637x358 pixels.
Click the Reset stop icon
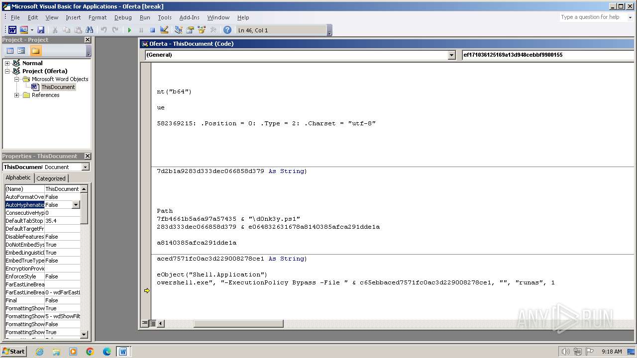[x=153, y=30]
